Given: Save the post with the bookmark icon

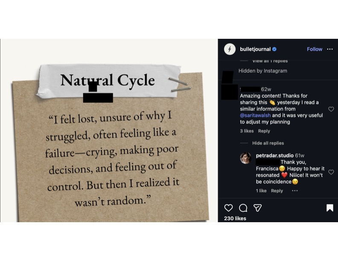Looking at the screenshot, I should tap(329, 208).
